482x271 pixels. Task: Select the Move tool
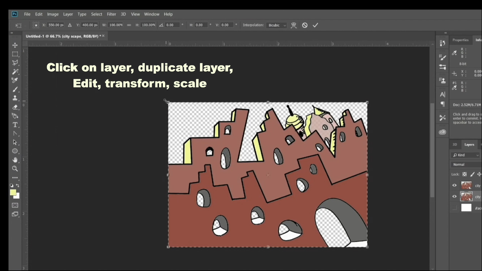tap(15, 45)
